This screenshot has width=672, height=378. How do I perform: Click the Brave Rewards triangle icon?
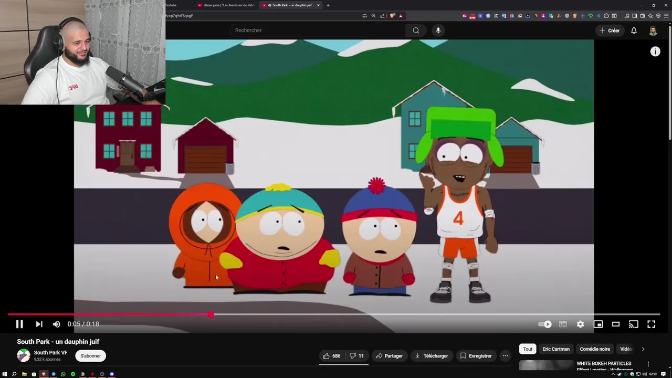[401, 16]
